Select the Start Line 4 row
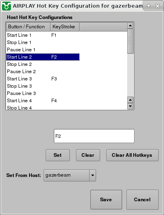The image size is (164, 215). [x=43, y=101]
